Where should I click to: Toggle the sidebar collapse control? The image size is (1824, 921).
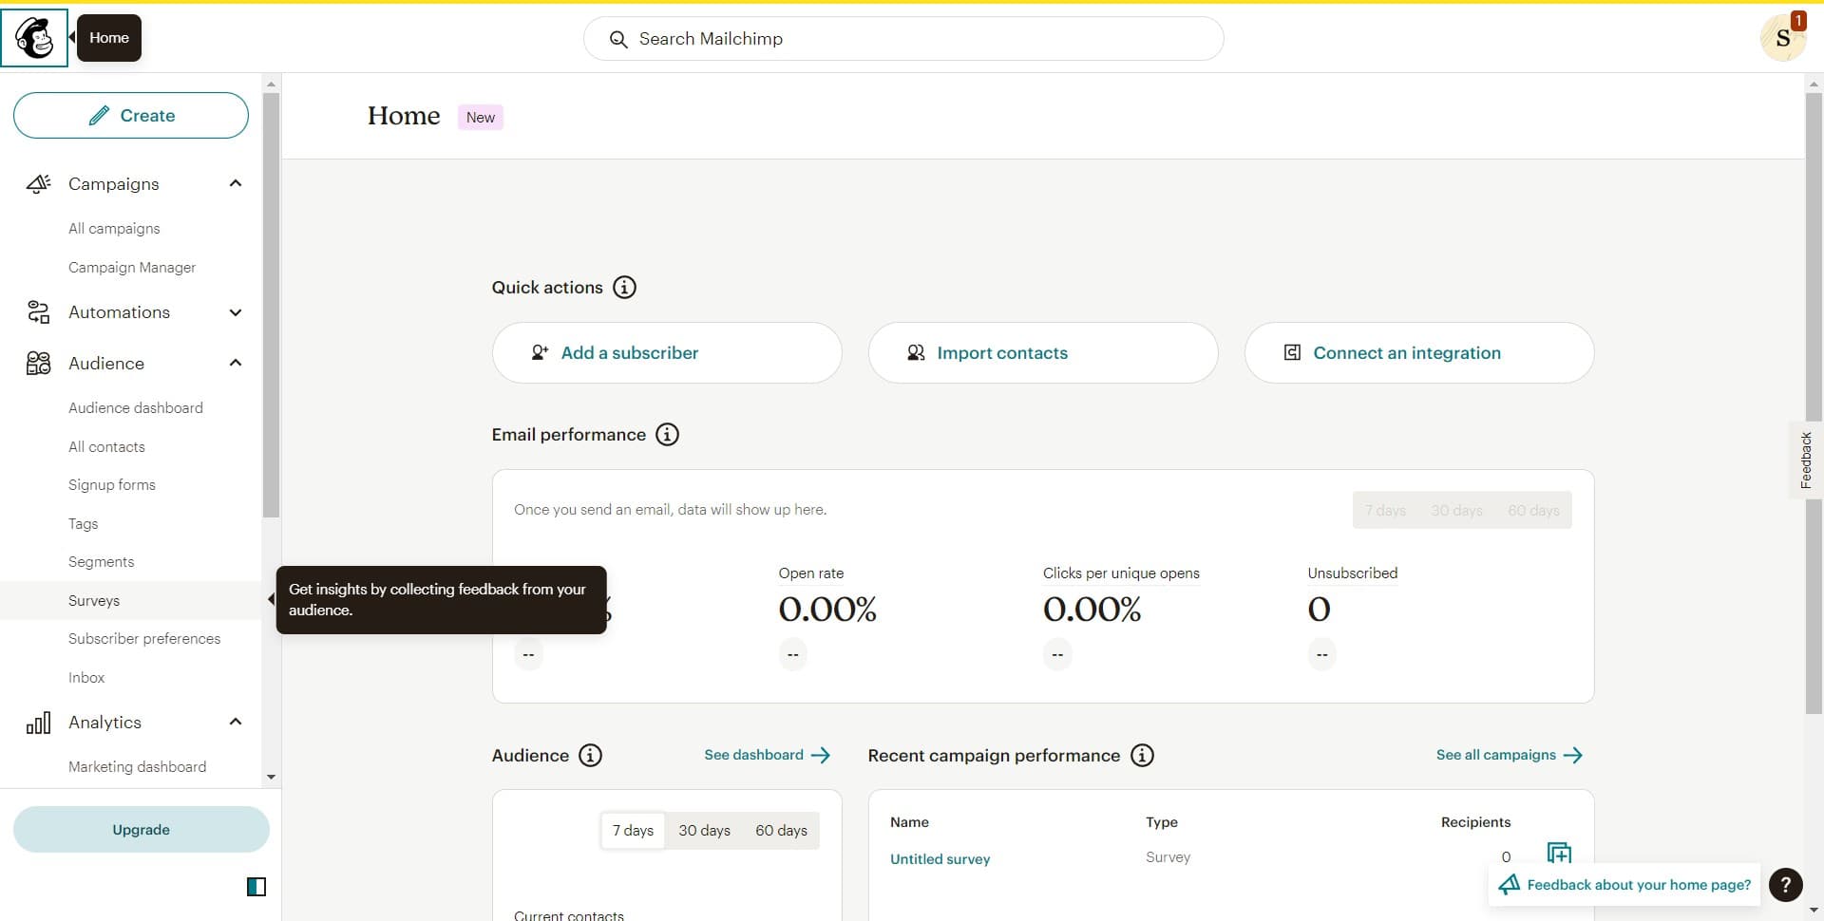256,886
